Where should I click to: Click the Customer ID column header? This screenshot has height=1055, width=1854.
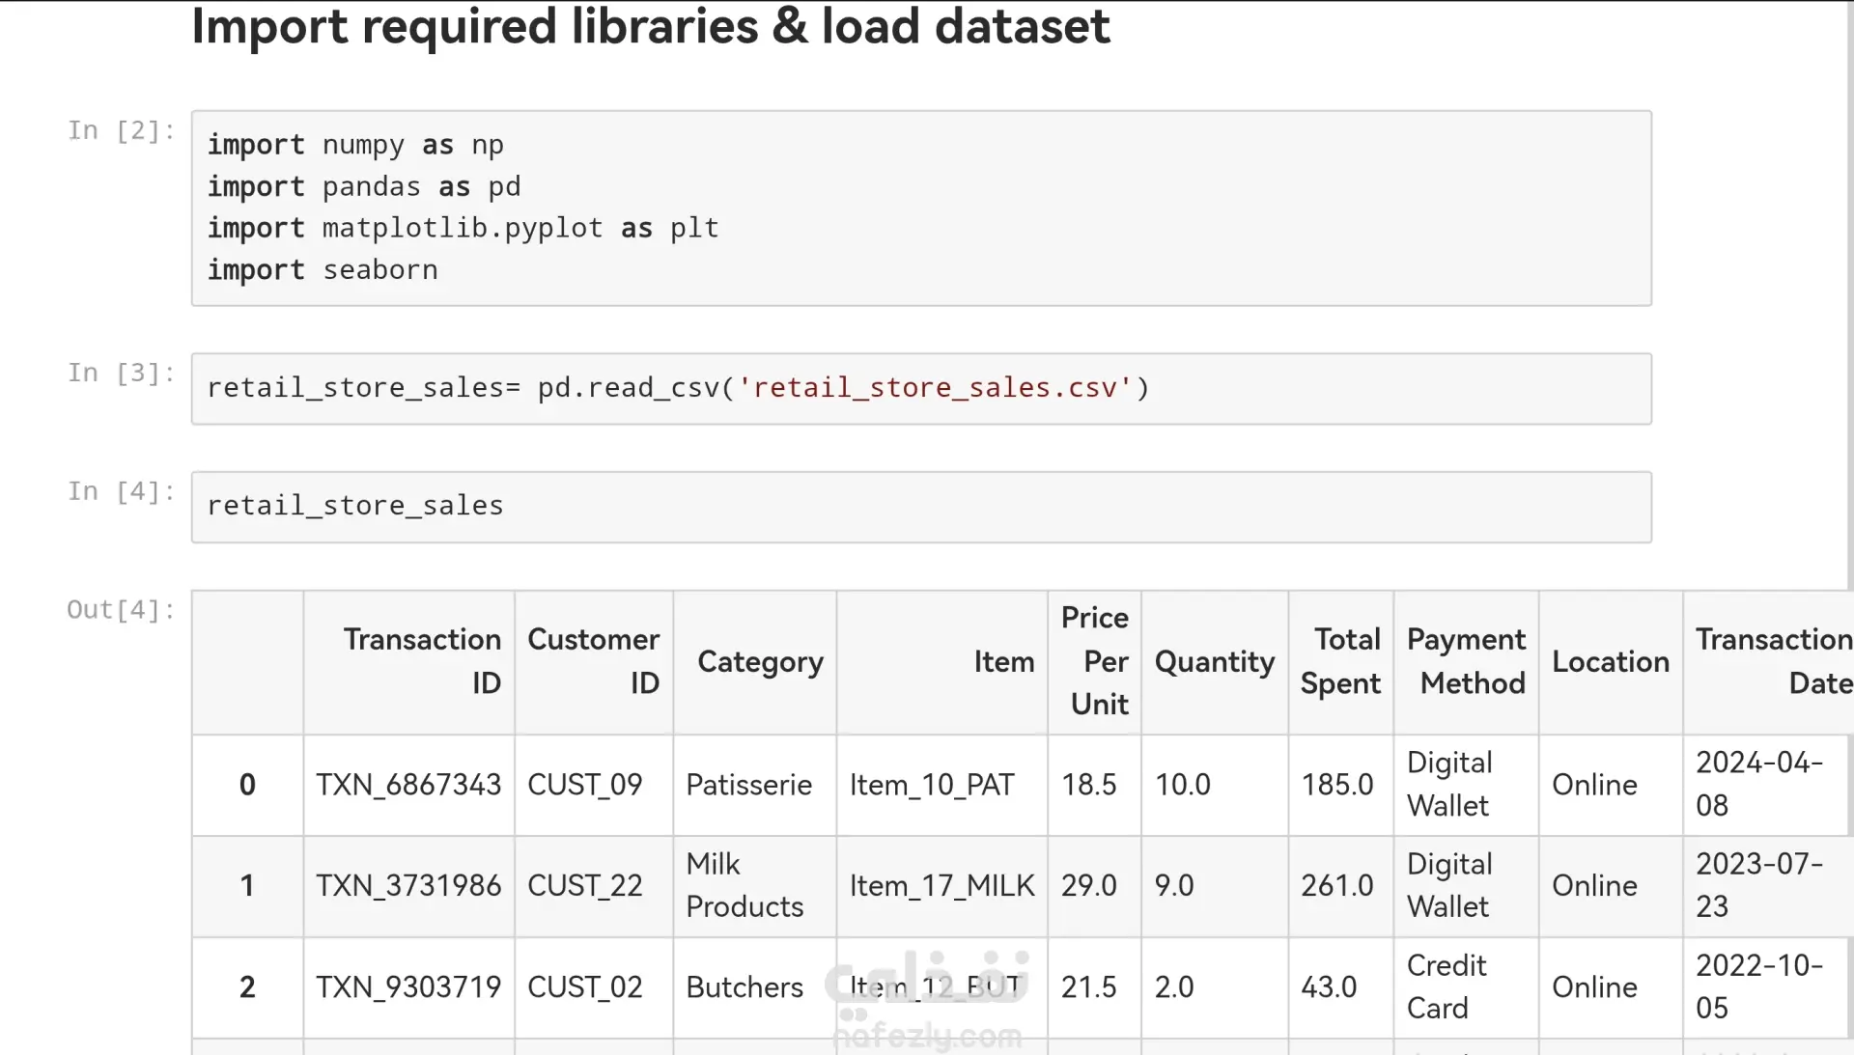click(594, 662)
